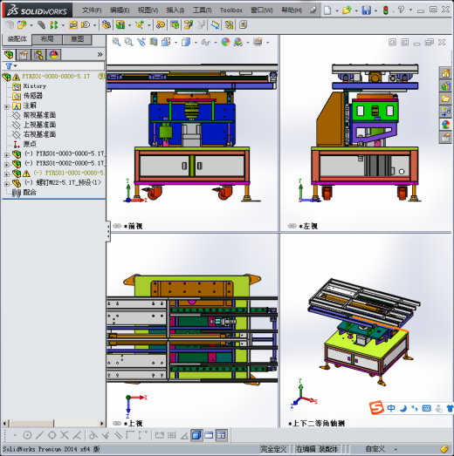Image resolution: width=454 pixels, height=456 pixels.
Task: Open the 工具(T) menu
Action: [x=202, y=10]
